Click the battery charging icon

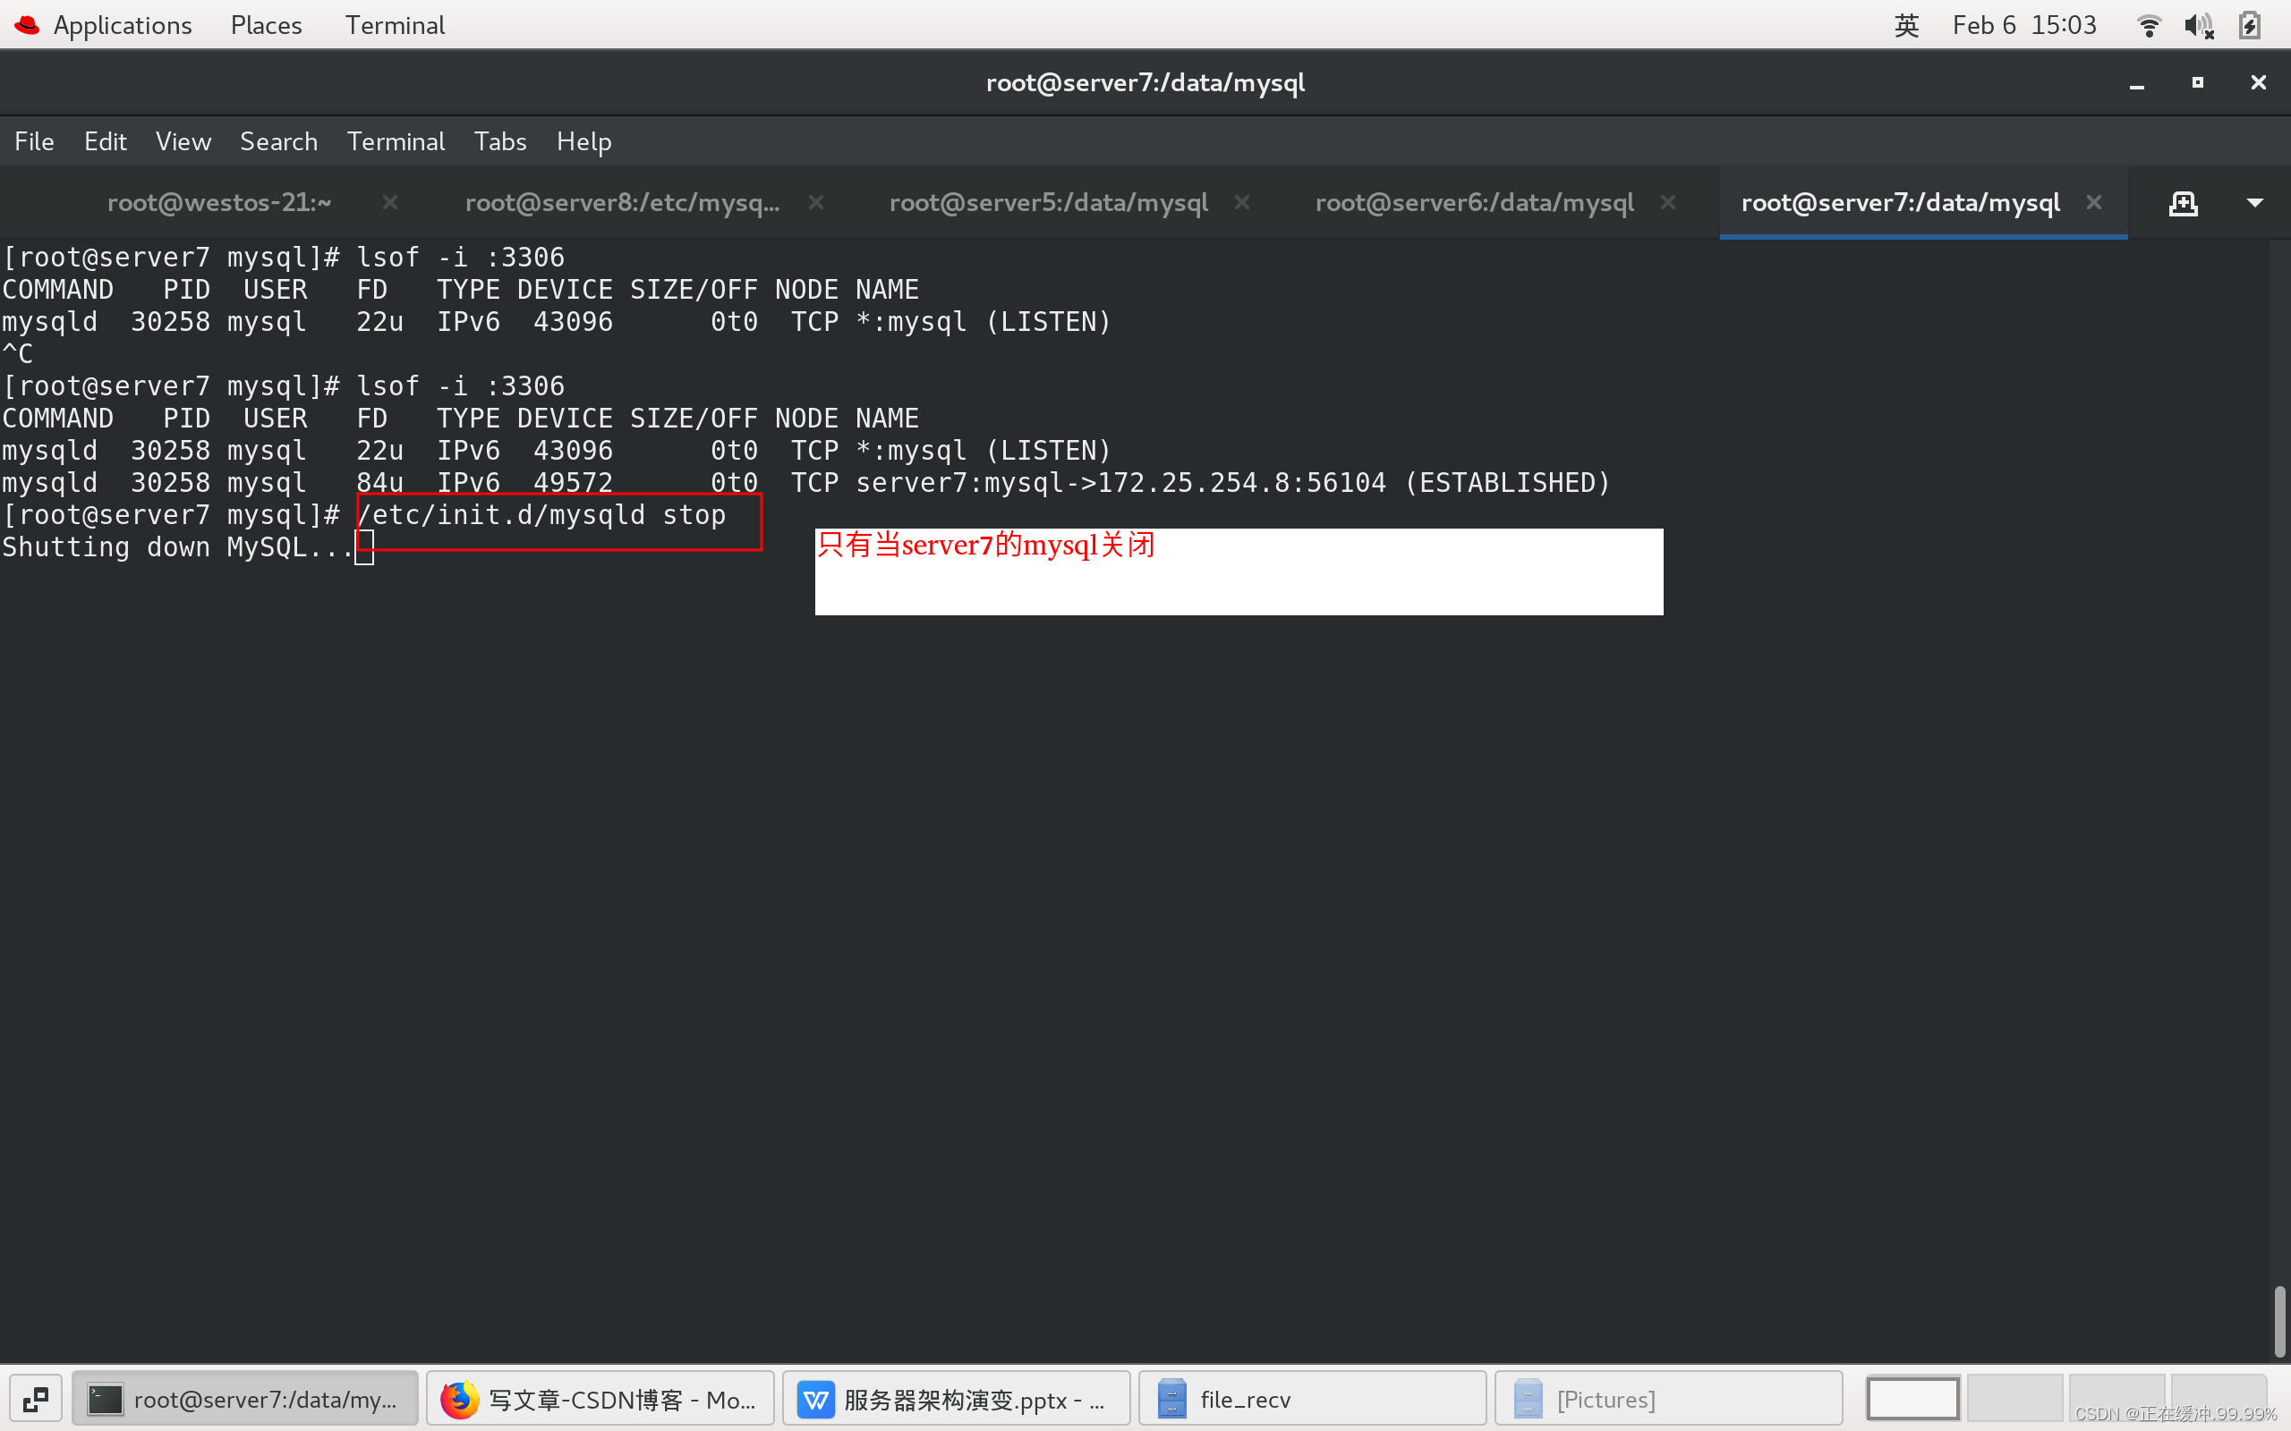click(x=2249, y=26)
